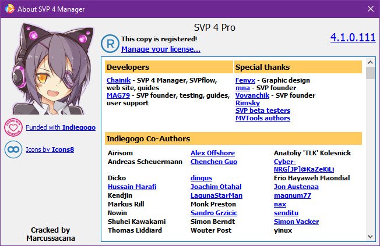380x246 pixels.
Task: Open the Chenchen Guo link
Action: pyautogui.click(x=214, y=162)
